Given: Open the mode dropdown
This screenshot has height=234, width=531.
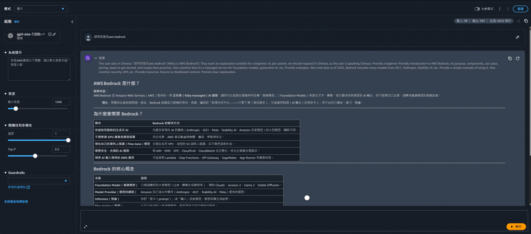Looking at the screenshot, I should 41,9.
